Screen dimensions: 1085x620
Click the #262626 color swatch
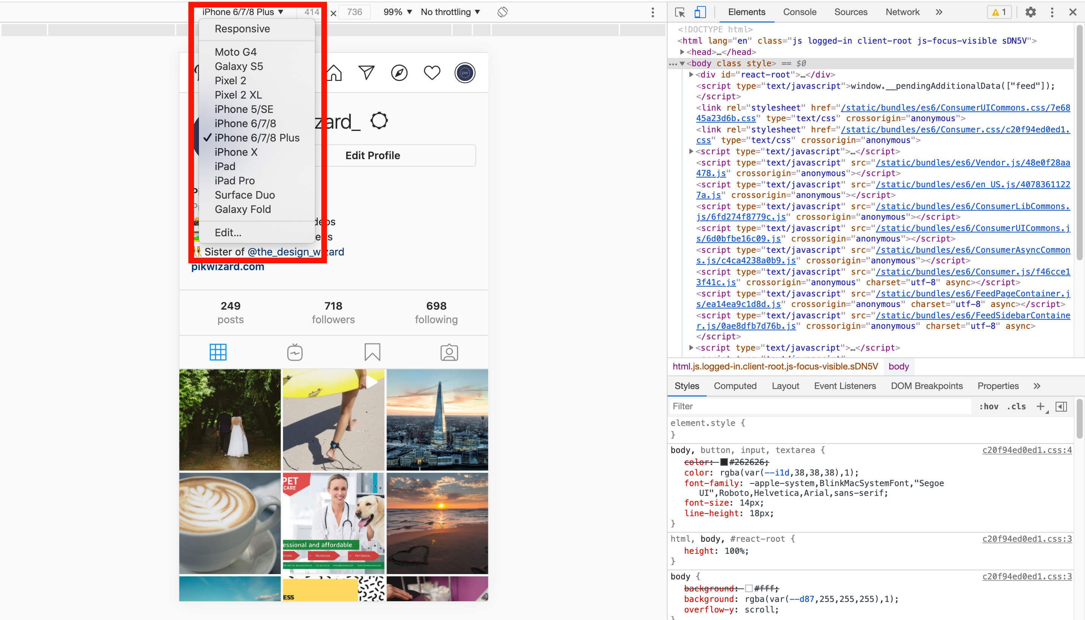coord(723,462)
